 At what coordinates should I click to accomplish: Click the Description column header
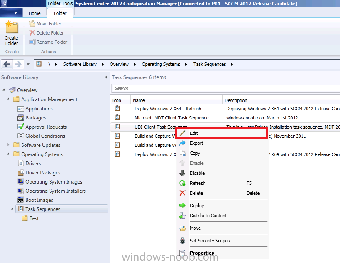(x=281, y=100)
